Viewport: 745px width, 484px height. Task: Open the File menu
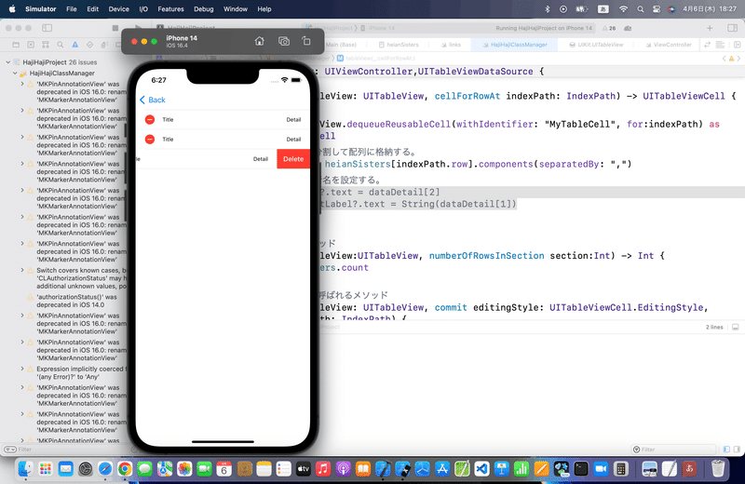72,9
